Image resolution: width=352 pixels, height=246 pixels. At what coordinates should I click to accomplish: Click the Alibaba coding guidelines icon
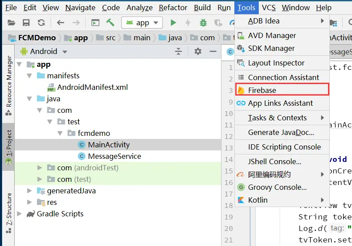[241, 174]
